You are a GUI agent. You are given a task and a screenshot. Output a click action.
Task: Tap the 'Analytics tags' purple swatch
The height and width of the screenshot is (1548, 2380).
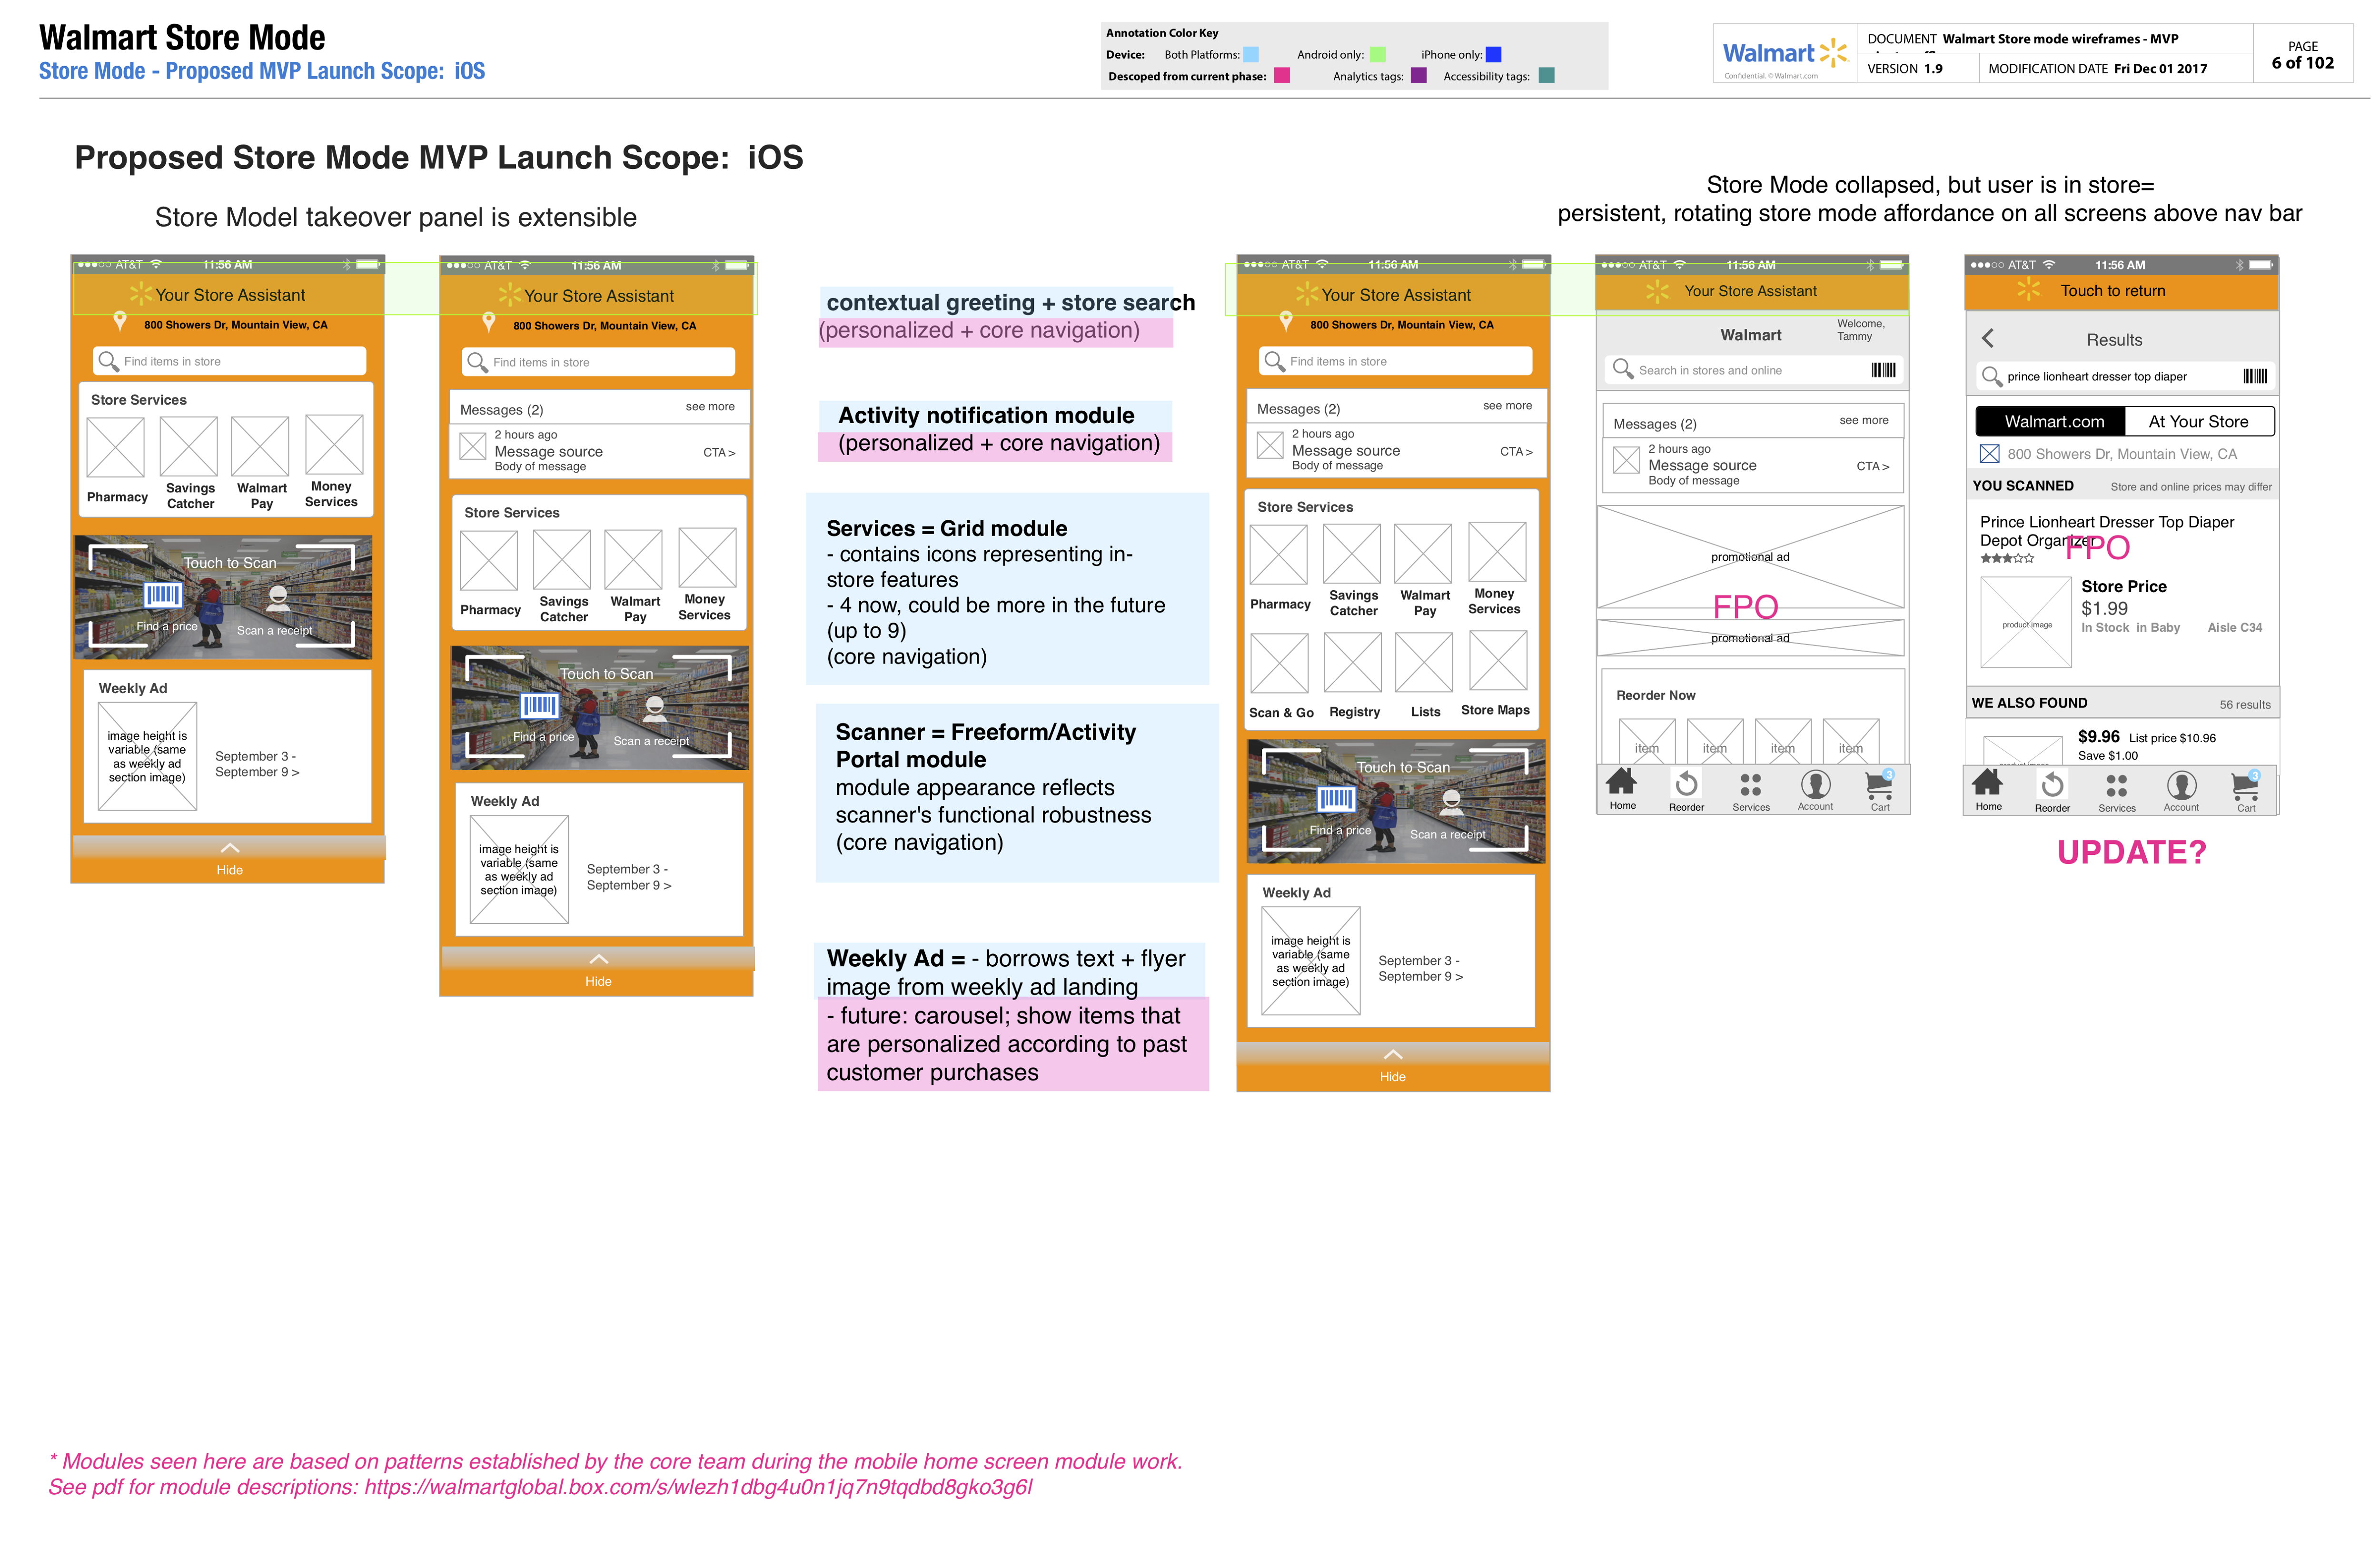point(1418,76)
